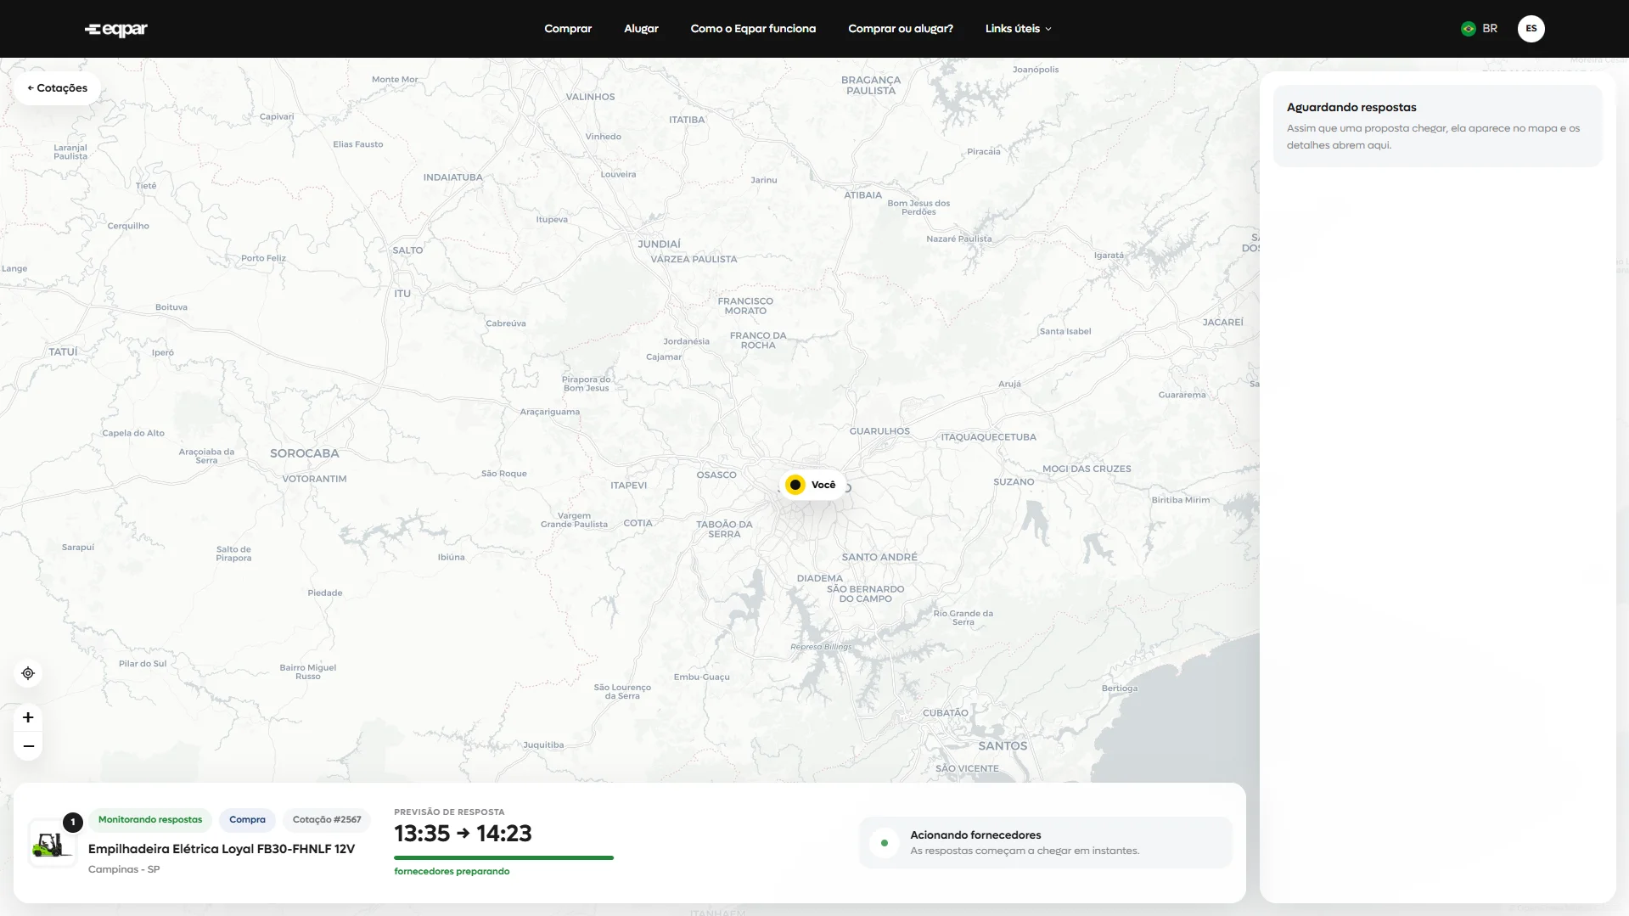The height and width of the screenshot is (916, 1629).
Task: Click the Eqpar logo
Action: [x=116, y=30]
